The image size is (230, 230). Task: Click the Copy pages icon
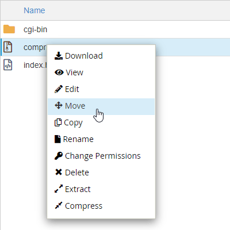coord(58,122)
